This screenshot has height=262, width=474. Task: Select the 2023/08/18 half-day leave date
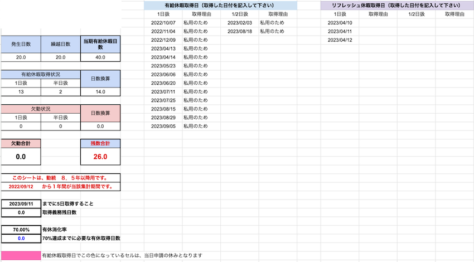[x=240, y=32]
